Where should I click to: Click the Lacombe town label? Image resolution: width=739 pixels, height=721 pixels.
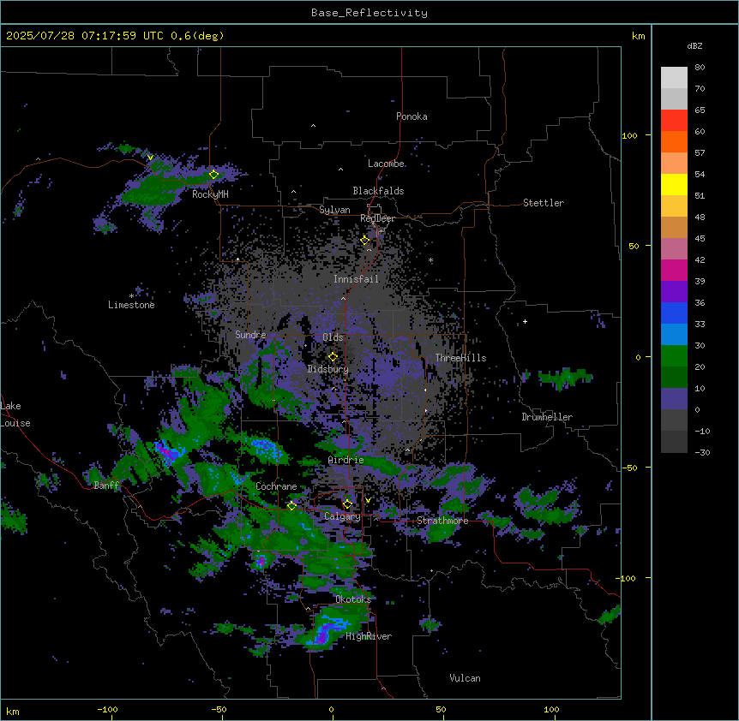386,164
